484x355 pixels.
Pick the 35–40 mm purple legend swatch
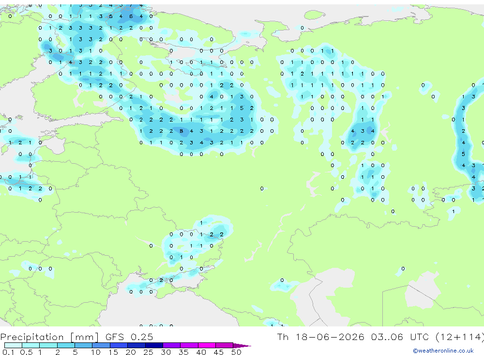click(189, 345)
